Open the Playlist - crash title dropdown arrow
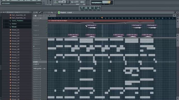 [73, 12]
